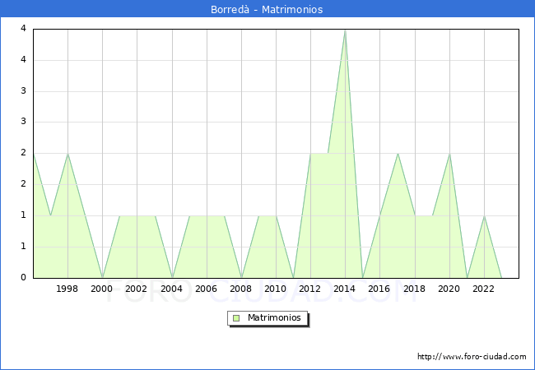
Task: Click the 2000 x-axis year label
Action: click(x=102, y=289)
